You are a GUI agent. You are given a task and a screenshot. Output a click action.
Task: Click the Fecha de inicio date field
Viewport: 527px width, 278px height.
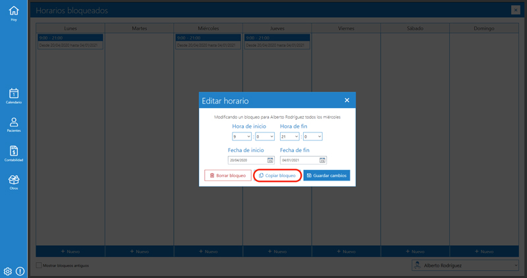click(x=247, y=160)
